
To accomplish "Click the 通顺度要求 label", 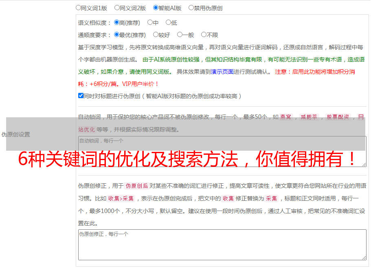I will pos(94,35).
